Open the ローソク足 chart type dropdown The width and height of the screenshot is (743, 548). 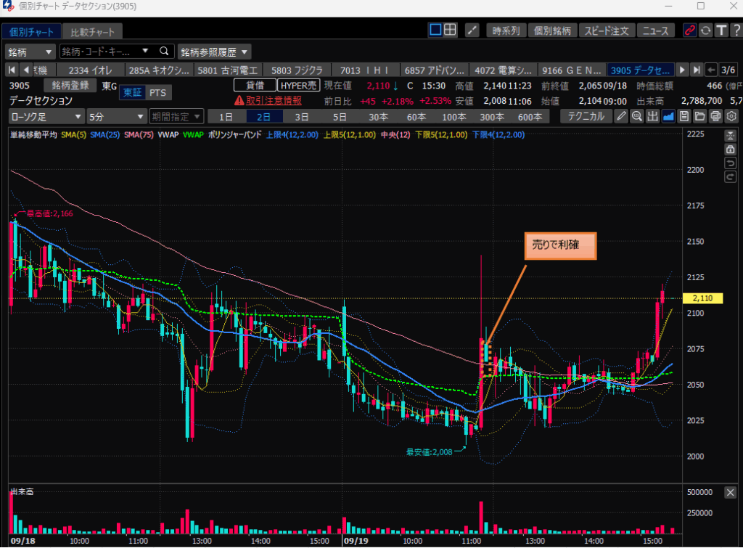(x=46, y=117)
